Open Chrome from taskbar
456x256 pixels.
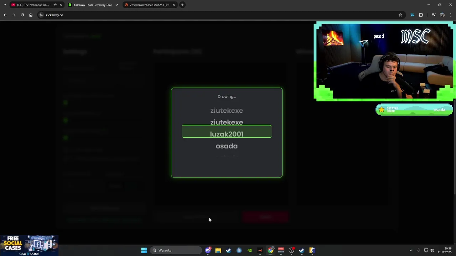coord(270,250)
